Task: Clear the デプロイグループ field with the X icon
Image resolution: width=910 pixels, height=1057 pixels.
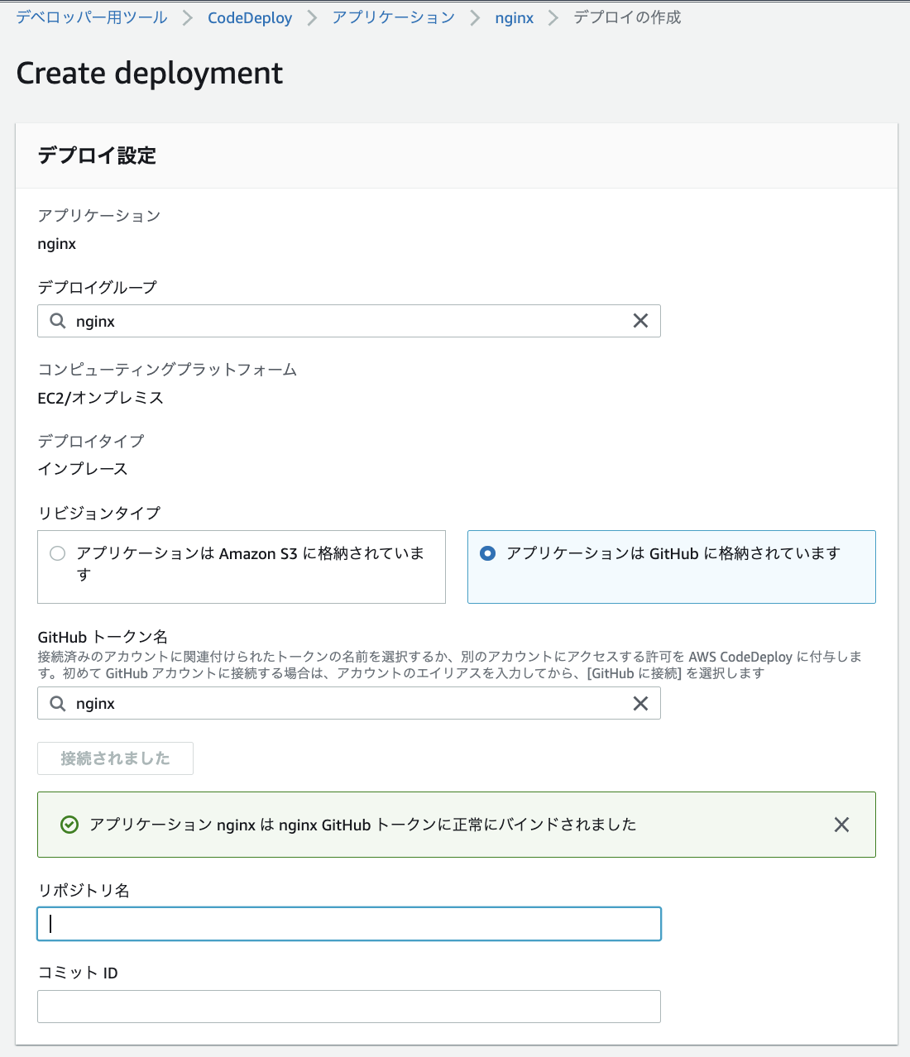Action: (639, 321)
